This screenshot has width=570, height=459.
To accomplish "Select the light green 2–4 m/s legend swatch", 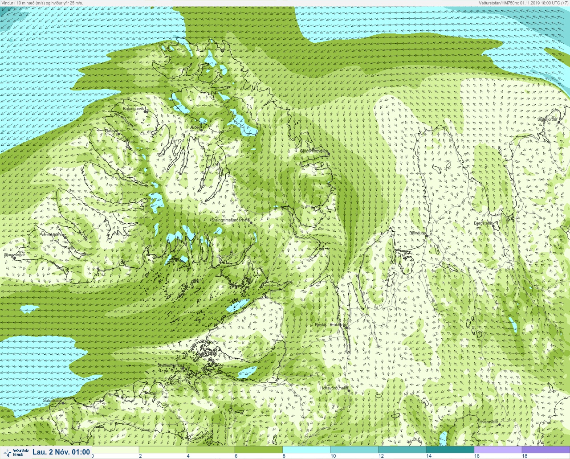I will point(163,450).
